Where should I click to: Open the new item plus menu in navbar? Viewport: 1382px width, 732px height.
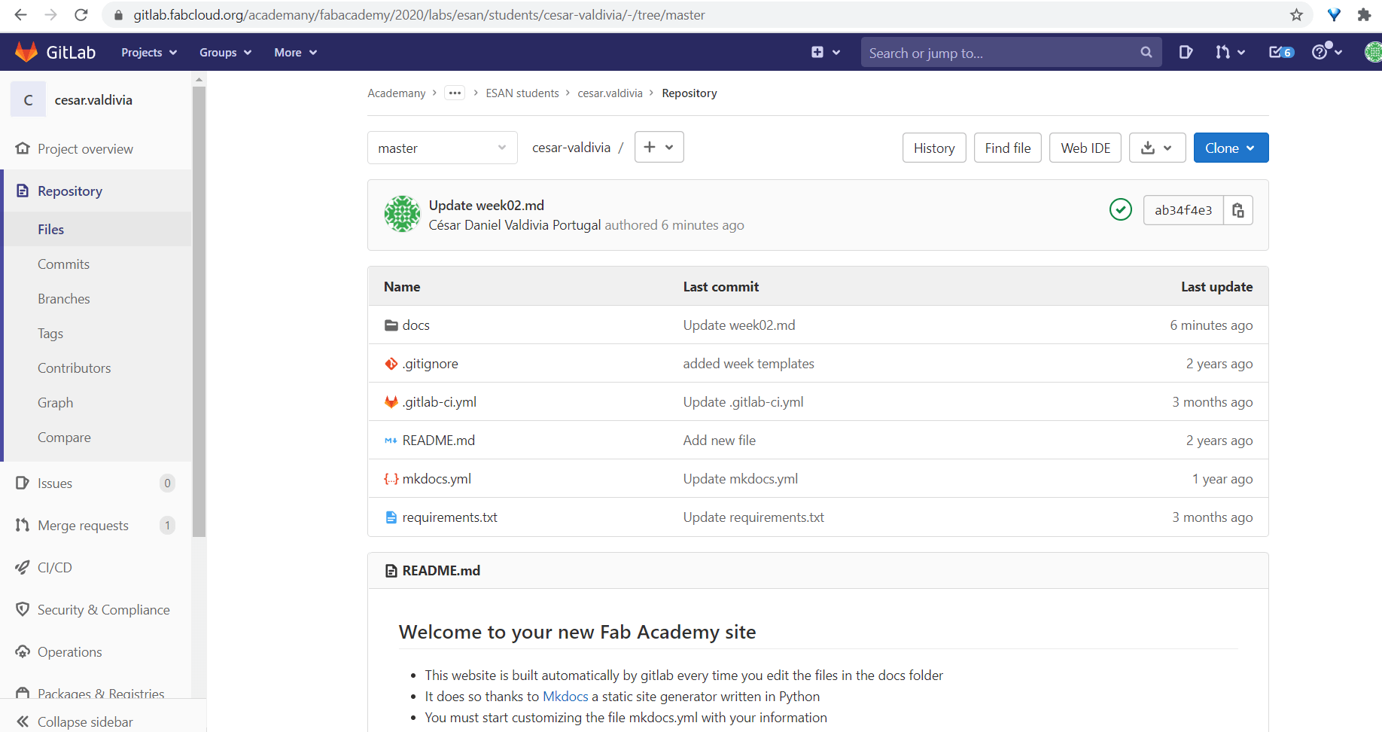[826, 52]
